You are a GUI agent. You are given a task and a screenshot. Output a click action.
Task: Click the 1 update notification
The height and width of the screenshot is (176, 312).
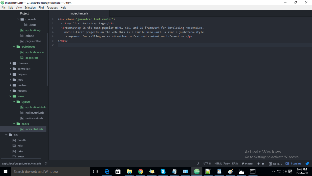[293, 164]
